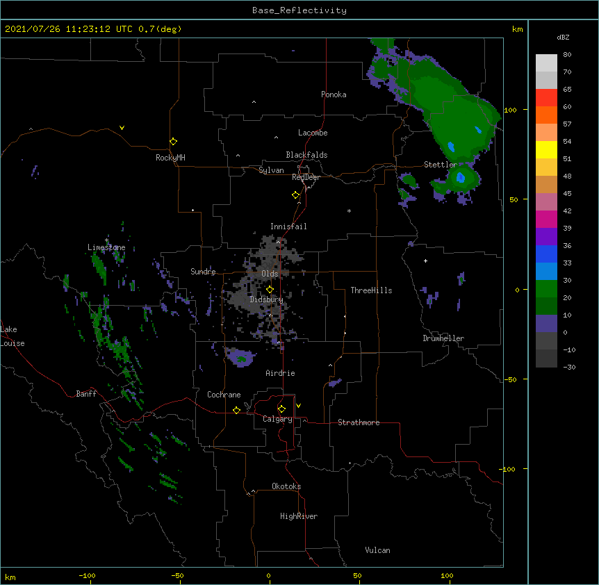The height and width of the screenshot is (585, 599).
Task: Click the green echo southwest of Airdrie
Action: [241, 359]
